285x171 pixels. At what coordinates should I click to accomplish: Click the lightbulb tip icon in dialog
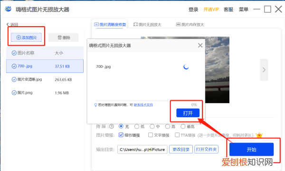tap(95, 105)
